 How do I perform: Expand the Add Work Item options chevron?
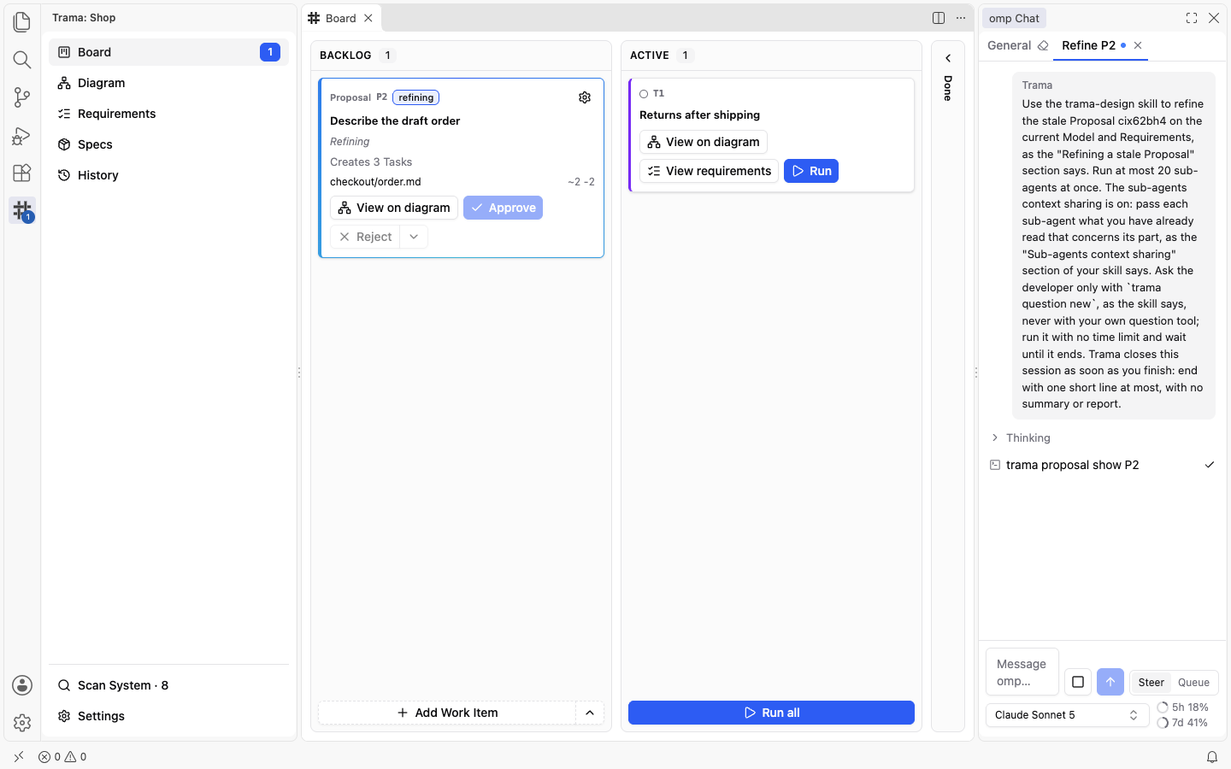tap(590, 713)
